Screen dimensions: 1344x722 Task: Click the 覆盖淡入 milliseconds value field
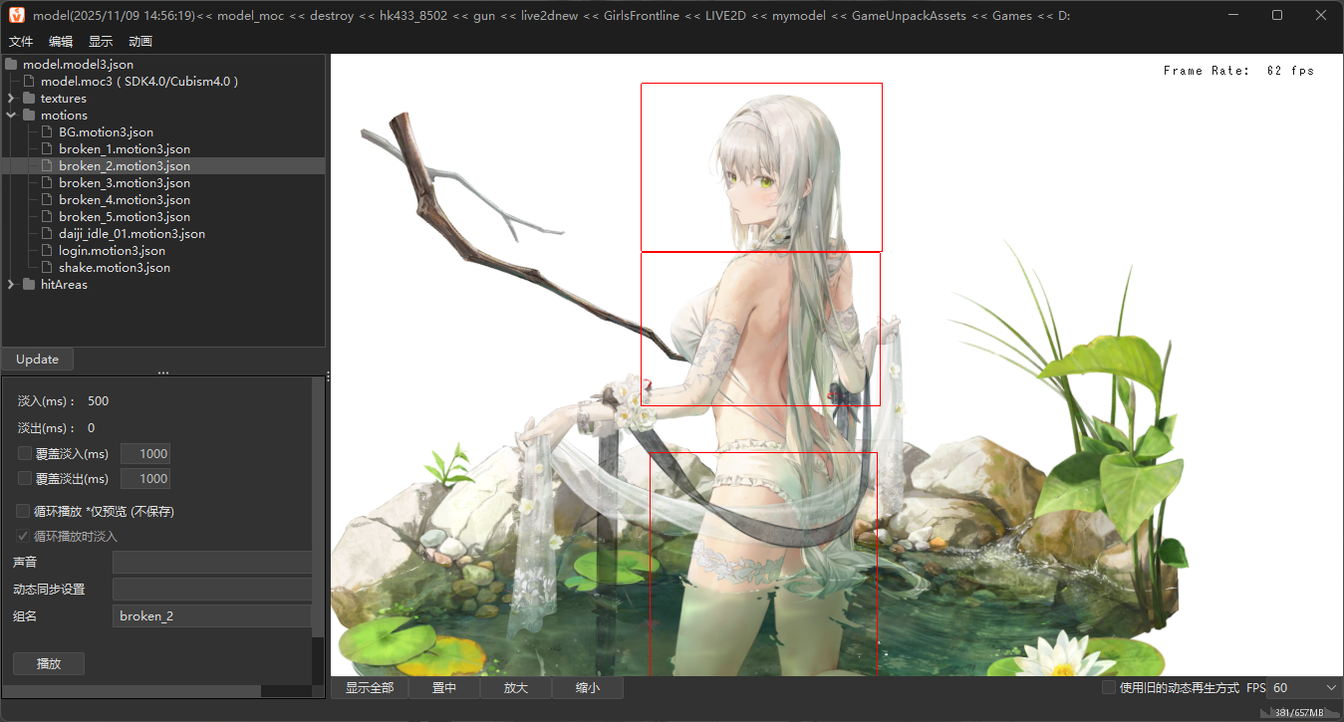145,453
